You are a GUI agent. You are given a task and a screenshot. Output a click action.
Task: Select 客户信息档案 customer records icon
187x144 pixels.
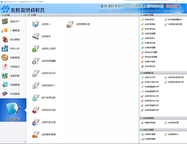(x=36, y=98)
